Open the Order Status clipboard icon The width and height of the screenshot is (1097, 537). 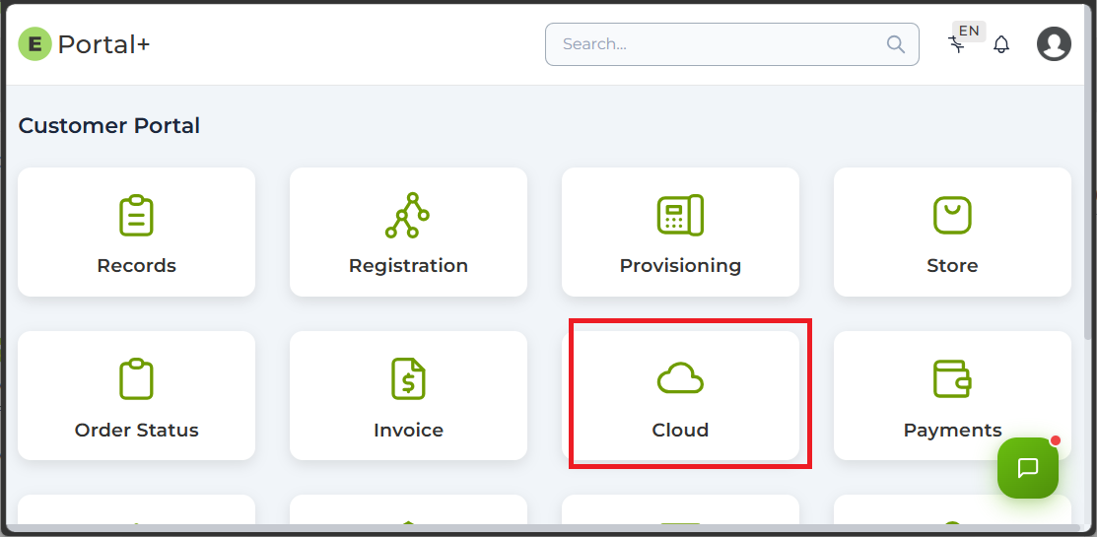click(136, 379)
